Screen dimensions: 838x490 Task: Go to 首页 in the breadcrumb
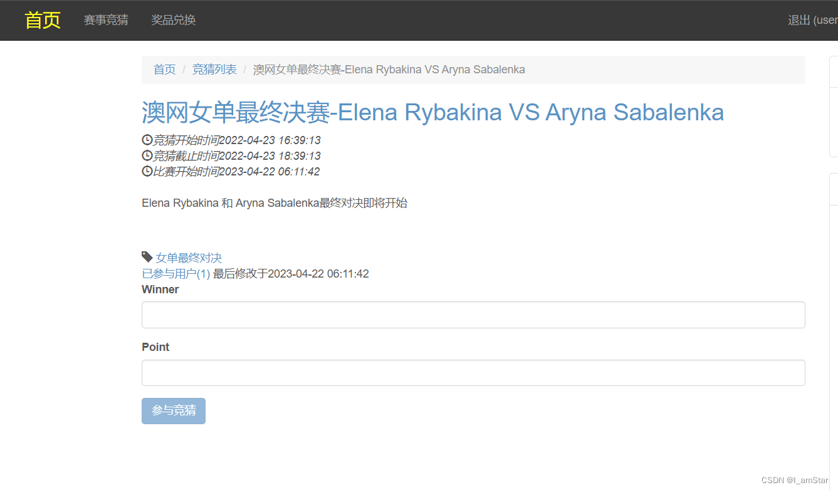click(165, 70)
